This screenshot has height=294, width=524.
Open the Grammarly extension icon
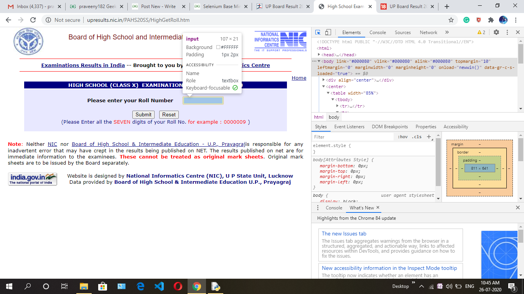pos(466,20)
